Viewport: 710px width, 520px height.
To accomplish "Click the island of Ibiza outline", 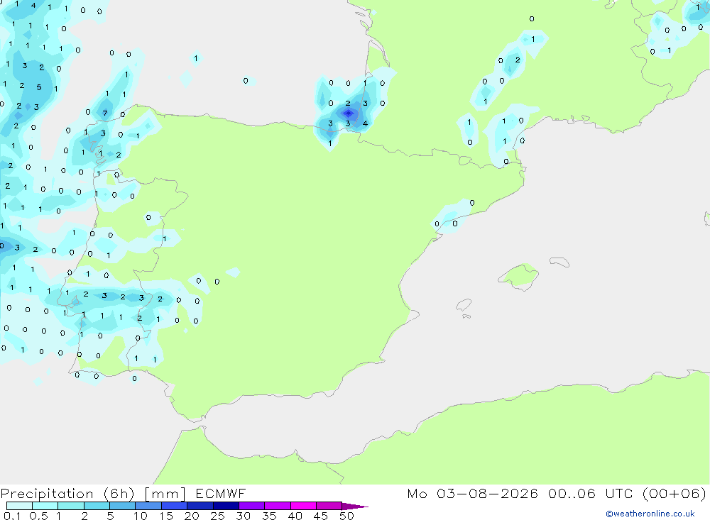I will tap(464, 304).
